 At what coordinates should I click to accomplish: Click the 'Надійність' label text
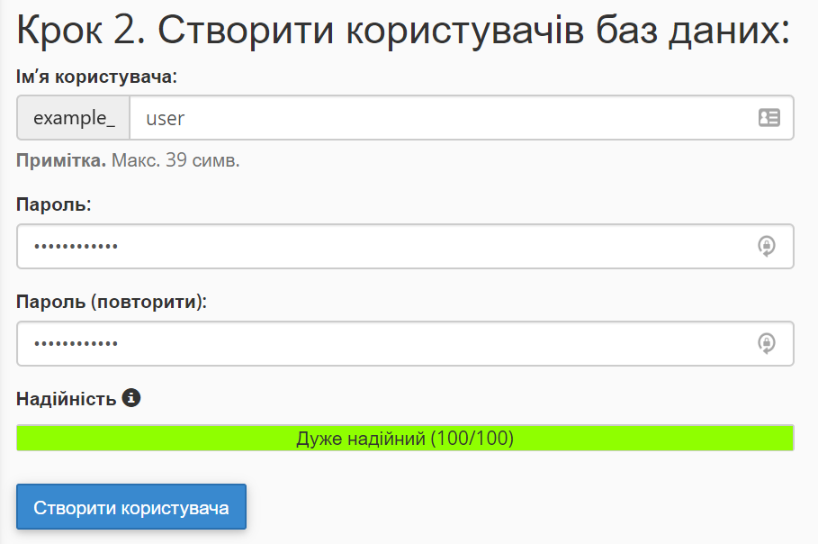coord(66,398)
